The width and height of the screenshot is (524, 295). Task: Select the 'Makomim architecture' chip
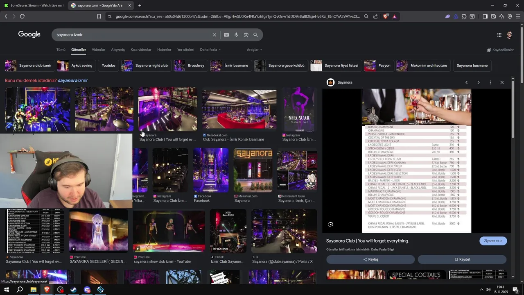click(423, 66)
